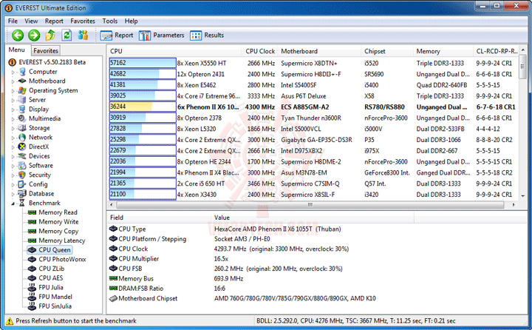Select the 6x Phenom II X6 result row
Viewport: 532px width, 330px height.
313,107
